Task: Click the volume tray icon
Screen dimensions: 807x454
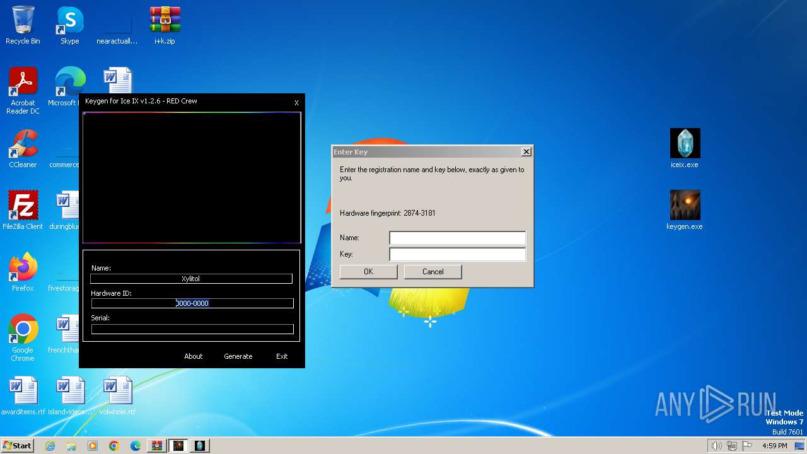Action: pyautogui.click(x=716, y=446)
